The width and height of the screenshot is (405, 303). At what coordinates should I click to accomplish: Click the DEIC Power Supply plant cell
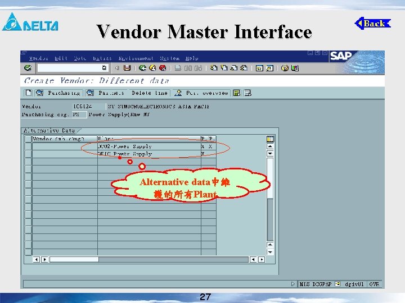tap(149, 154)
